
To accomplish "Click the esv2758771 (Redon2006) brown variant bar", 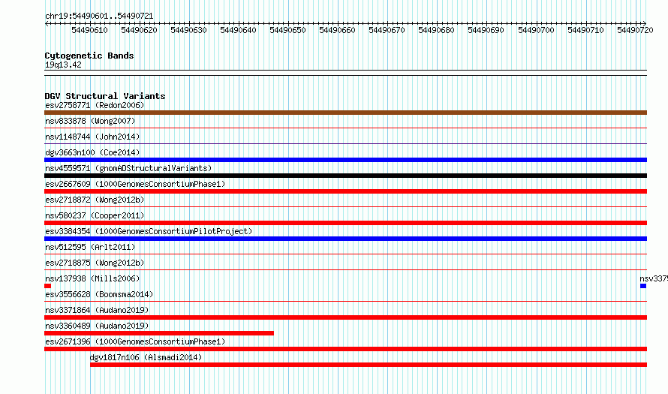I will 345,113.
